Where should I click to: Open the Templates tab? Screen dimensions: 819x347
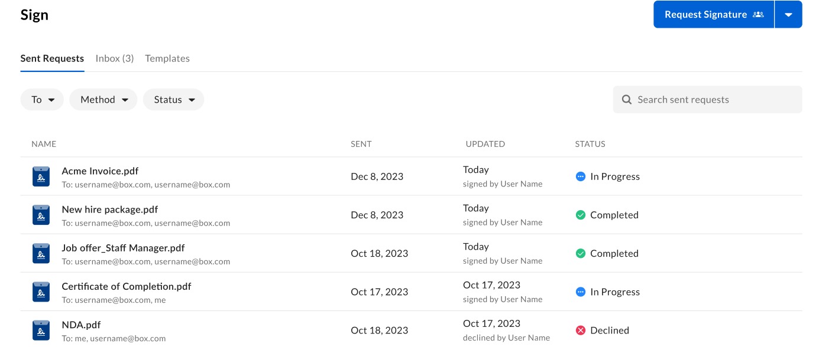167,58
